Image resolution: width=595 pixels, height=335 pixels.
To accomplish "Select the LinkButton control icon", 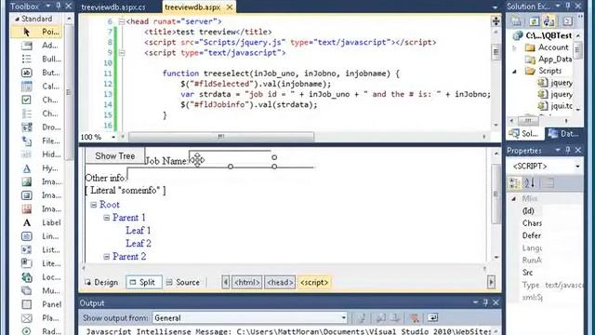I will (x=27, y=236).
